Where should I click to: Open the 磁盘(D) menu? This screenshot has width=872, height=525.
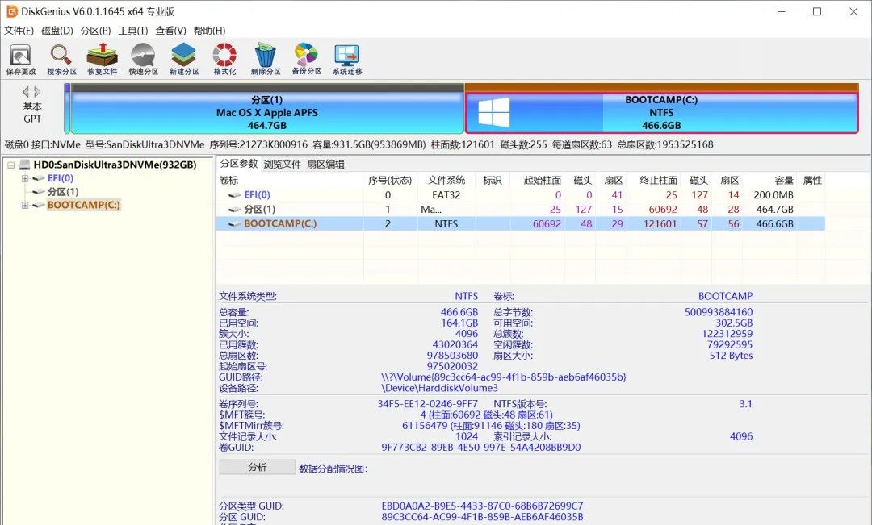click(57, 31)
